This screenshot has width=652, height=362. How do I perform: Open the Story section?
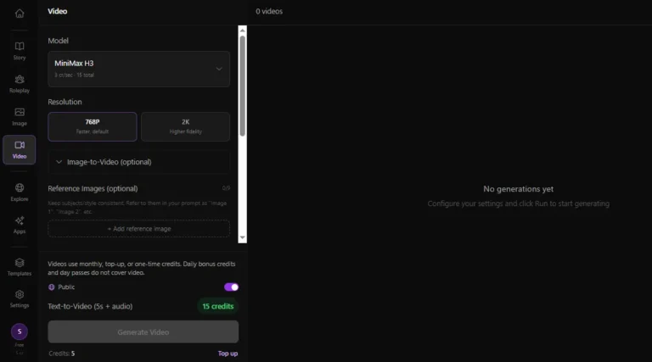(x=20, y=51)
